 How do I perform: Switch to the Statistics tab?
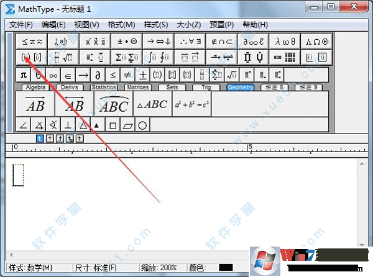(x=104, y=88)
